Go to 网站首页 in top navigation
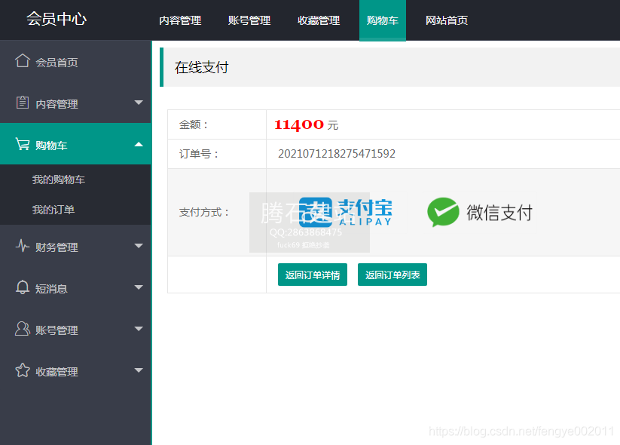The width and height of the screenshot is (620, 445). point(447,20)
